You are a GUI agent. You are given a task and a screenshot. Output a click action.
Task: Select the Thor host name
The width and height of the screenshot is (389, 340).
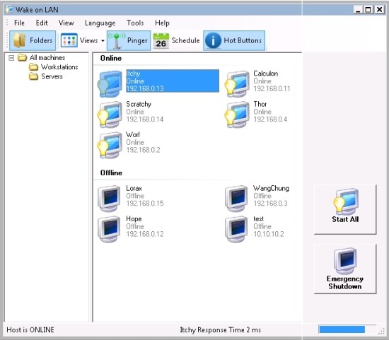[260, 104]
